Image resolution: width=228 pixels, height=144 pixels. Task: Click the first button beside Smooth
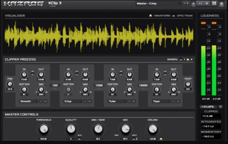coord(41,101)
